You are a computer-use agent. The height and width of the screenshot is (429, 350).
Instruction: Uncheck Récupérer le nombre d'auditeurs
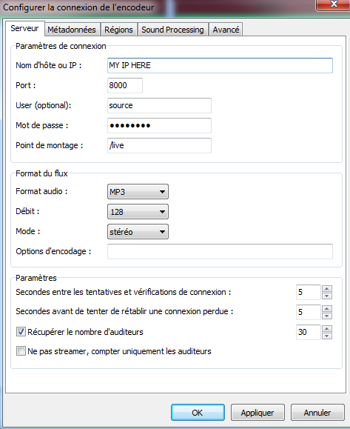click(21, 332)
